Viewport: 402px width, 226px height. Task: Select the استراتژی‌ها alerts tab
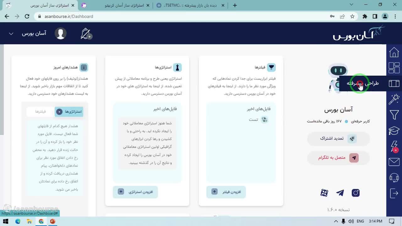tap(69, 111)
